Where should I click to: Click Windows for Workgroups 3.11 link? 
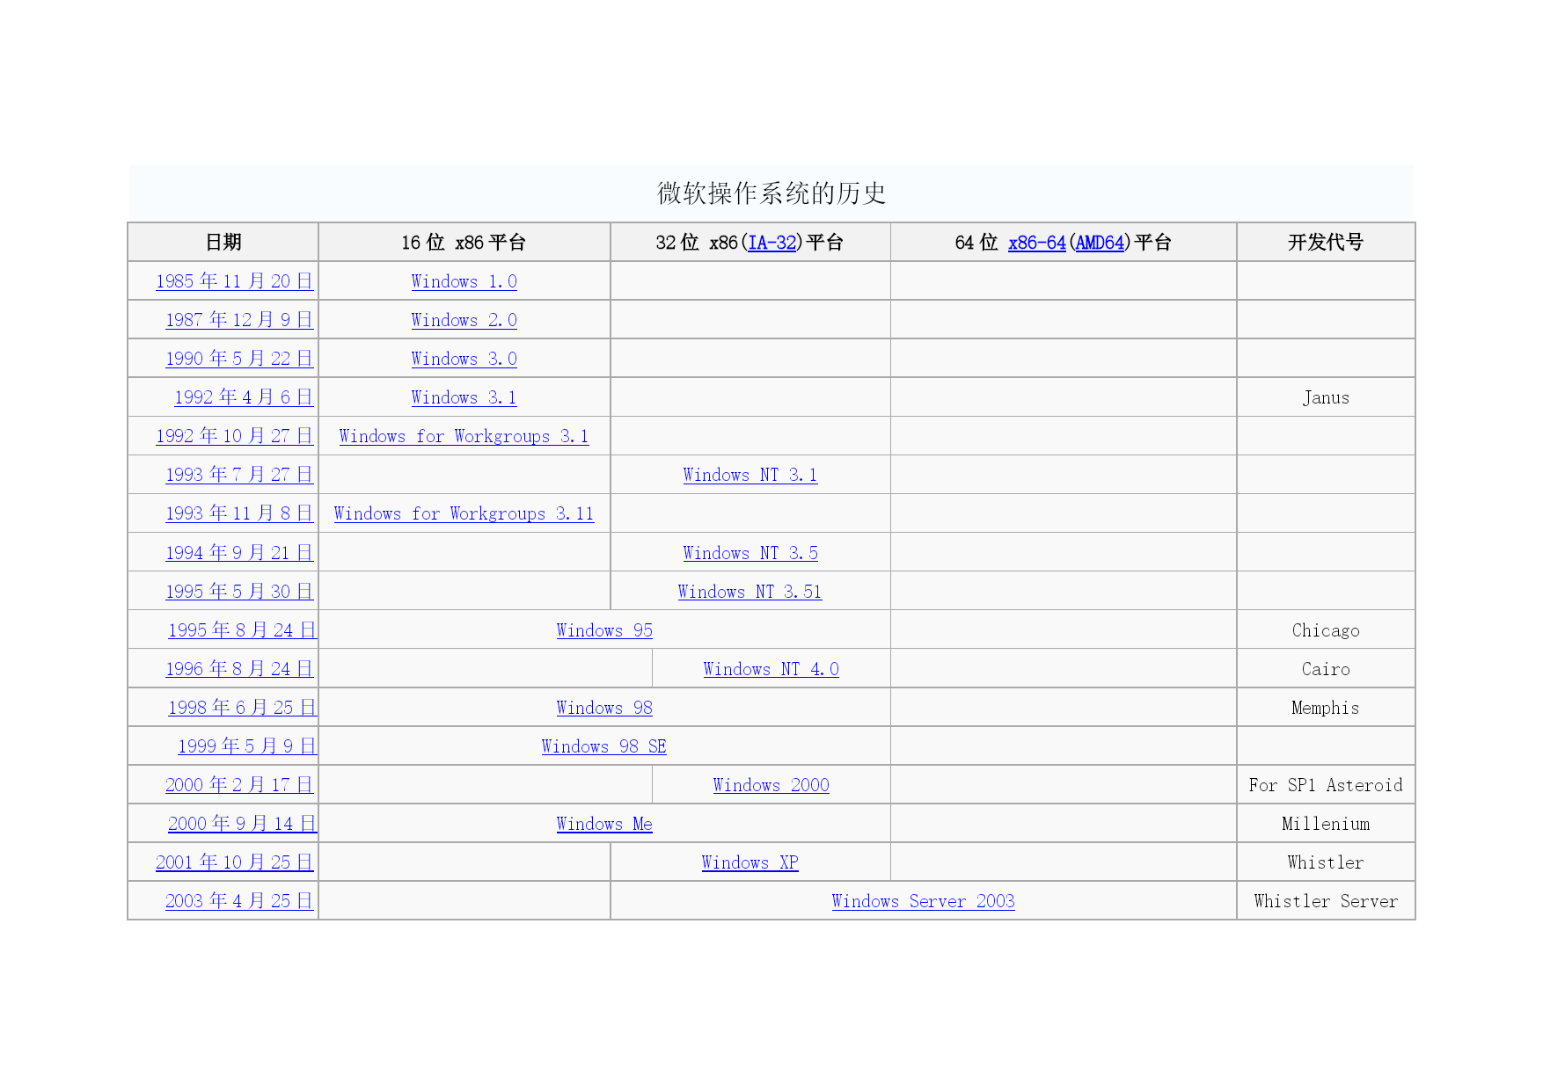pyautogui.click(x=464, y=513)
